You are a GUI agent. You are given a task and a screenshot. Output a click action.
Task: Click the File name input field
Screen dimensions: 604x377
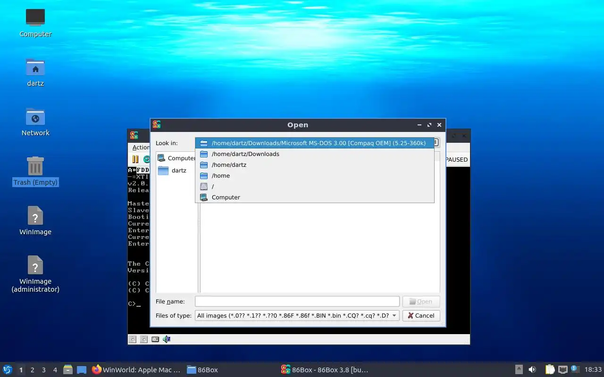point(297,302)
